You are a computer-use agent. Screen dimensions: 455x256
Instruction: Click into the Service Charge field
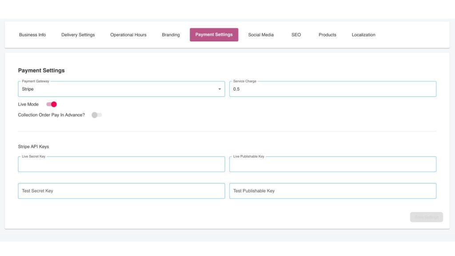(x=332, y=89)
